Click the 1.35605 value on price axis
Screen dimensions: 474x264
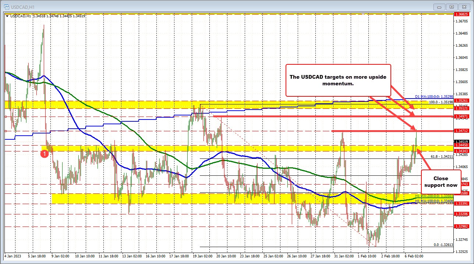click(x=461, y=82)
